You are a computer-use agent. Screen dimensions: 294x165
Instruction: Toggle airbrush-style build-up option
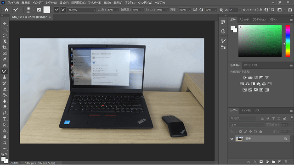point(195,10)
